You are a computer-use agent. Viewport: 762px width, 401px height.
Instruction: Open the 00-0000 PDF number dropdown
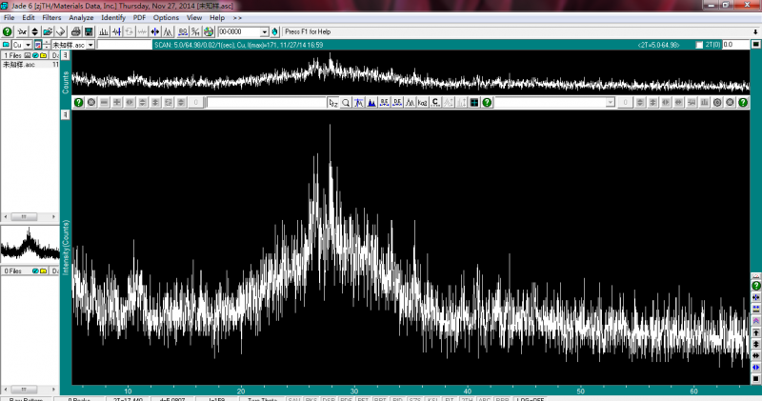click(265, 31)
